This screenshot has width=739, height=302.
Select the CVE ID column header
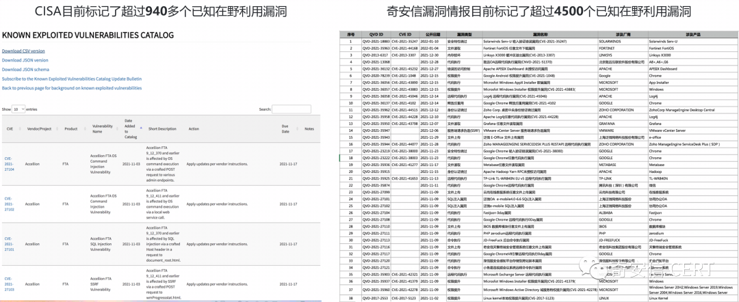pos(405,35)
